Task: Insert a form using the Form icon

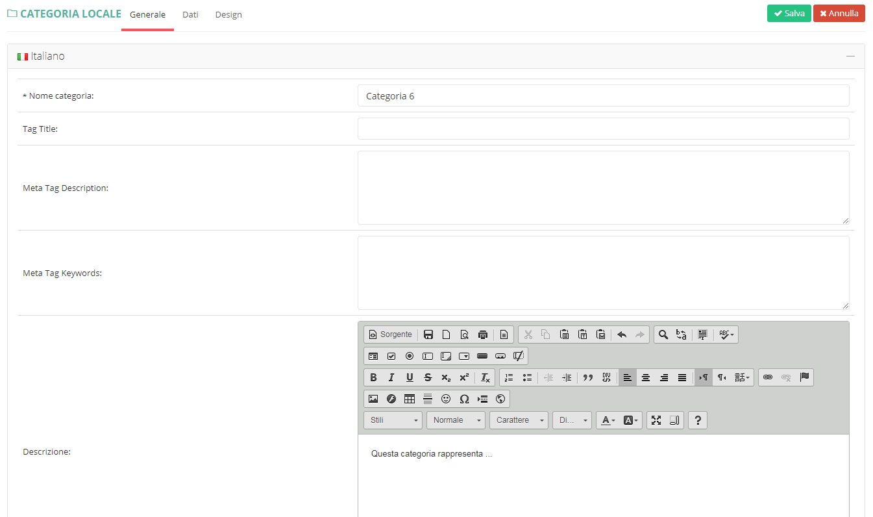Action: pyautogui.click(x=373, y=356)
